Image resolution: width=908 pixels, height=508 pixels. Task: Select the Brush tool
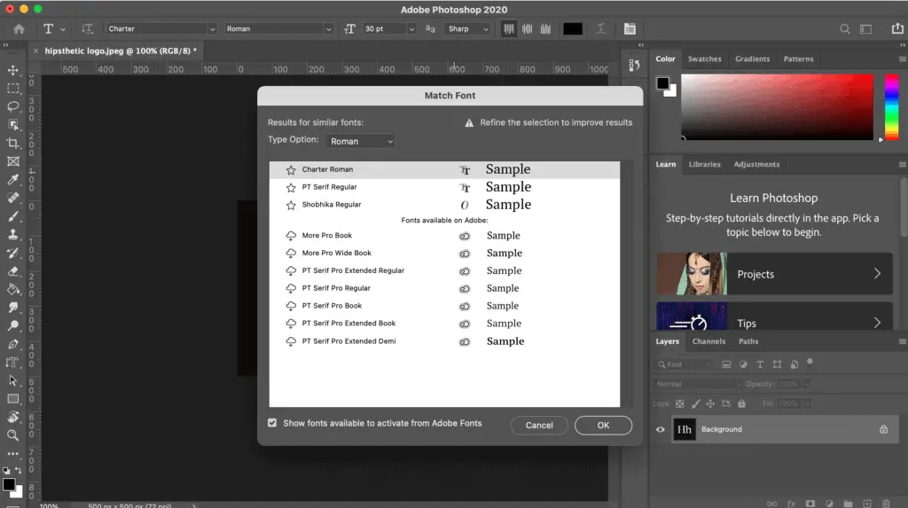[12, 216]
